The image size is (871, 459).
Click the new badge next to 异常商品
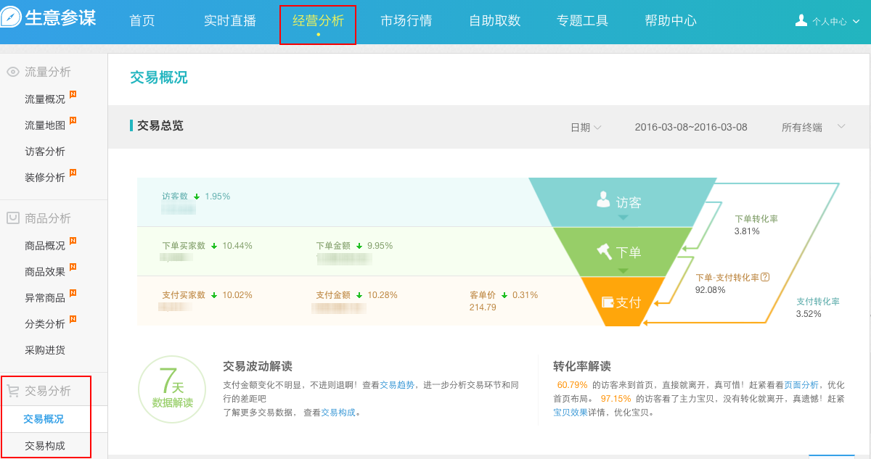click(73, 293)
